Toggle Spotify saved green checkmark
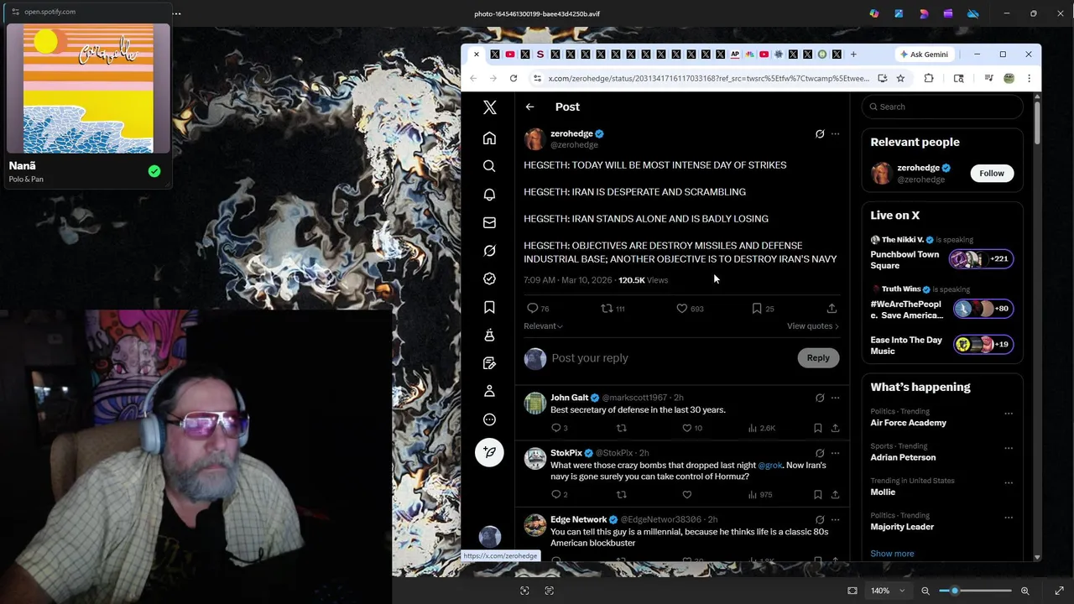Image resolution: width=1074 pixels, height=604 pixels. (x=154, y=171)
